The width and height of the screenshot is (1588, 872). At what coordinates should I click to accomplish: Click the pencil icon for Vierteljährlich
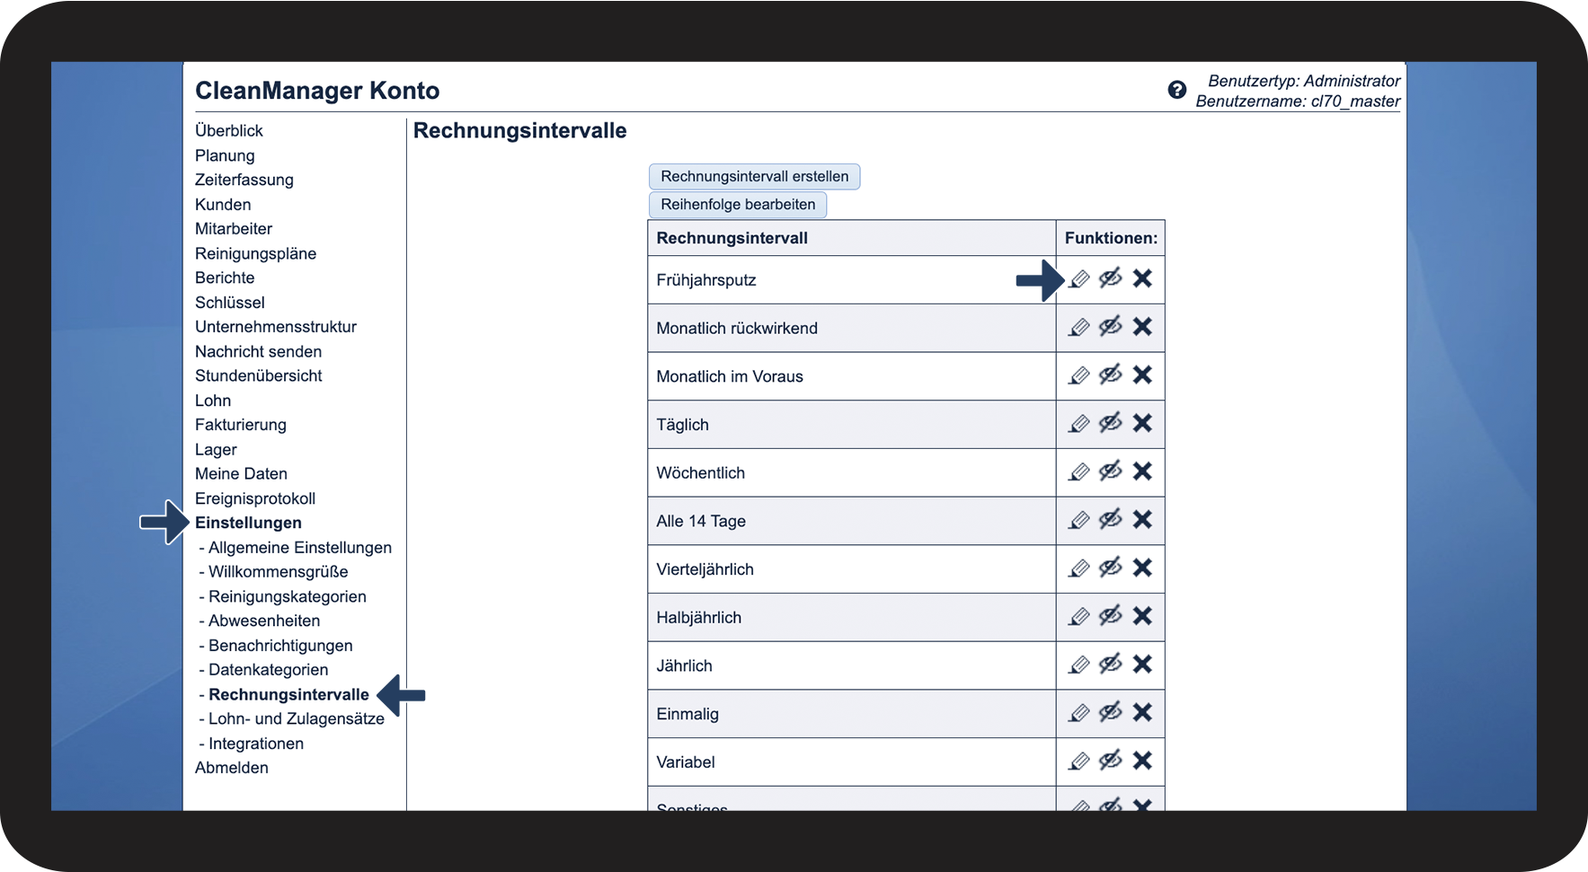pyautogui.click(x=1079, y=568)
